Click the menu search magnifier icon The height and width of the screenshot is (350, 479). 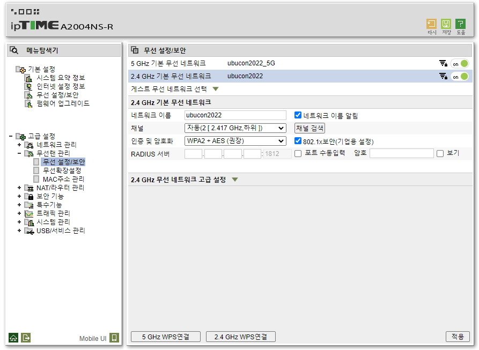[14, 50]
